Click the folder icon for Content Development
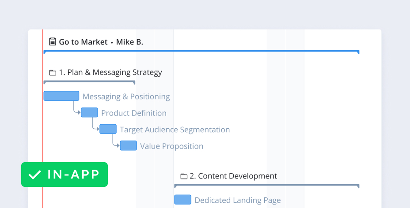410x208 pixels. pos(184,176)
